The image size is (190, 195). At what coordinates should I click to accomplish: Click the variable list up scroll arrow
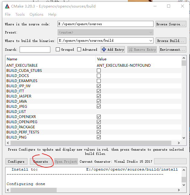click(x=184, y=58)
